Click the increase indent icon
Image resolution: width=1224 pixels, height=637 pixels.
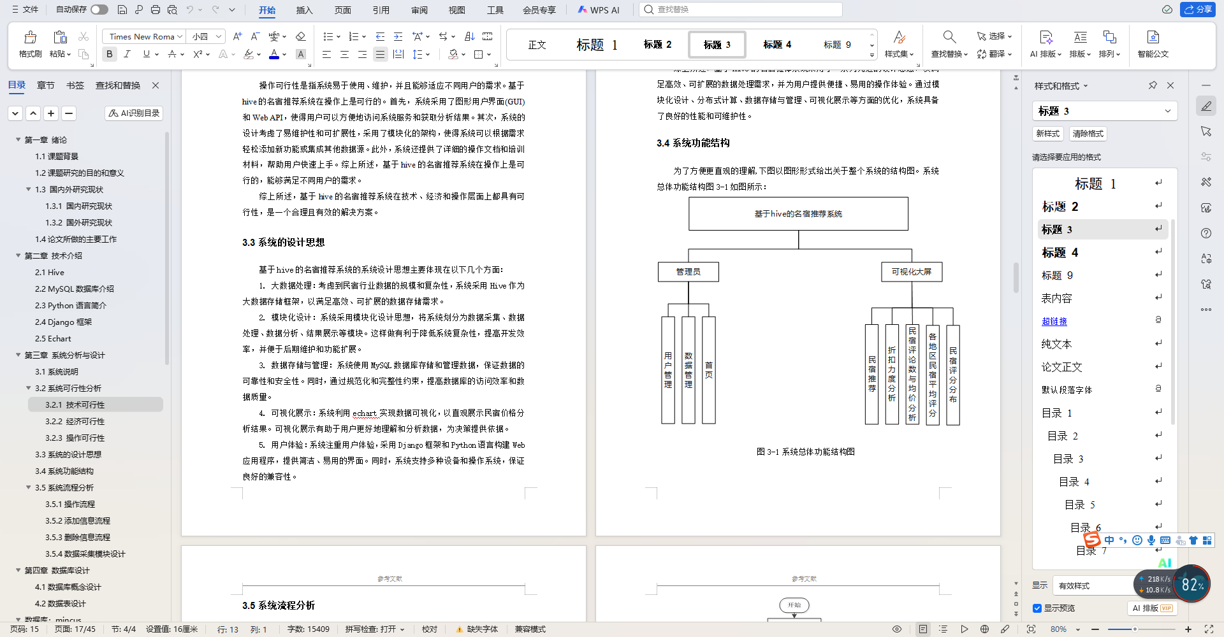coord(398,36)
